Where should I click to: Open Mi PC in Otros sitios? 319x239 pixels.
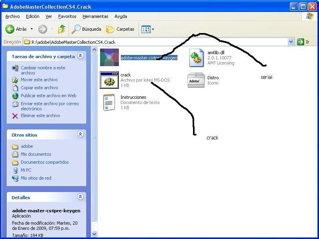(x=26, y=170)
